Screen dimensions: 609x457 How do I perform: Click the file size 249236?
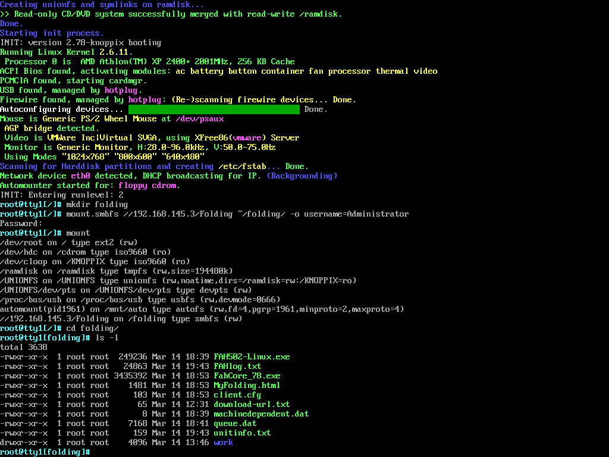click(133, 357)
